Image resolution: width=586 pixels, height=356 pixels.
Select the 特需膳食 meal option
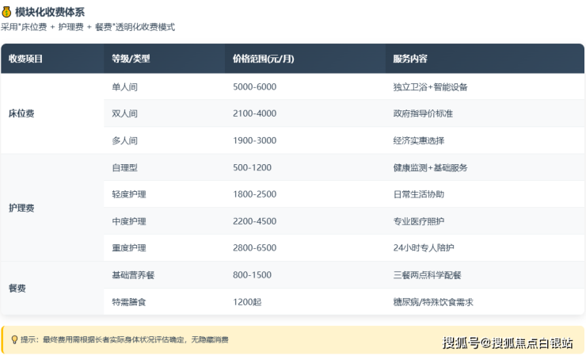(129, 302)
